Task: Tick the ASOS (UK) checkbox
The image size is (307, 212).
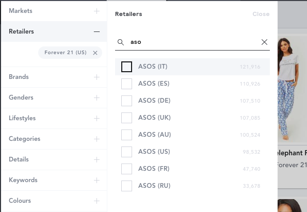Action: tap(126, 118)
